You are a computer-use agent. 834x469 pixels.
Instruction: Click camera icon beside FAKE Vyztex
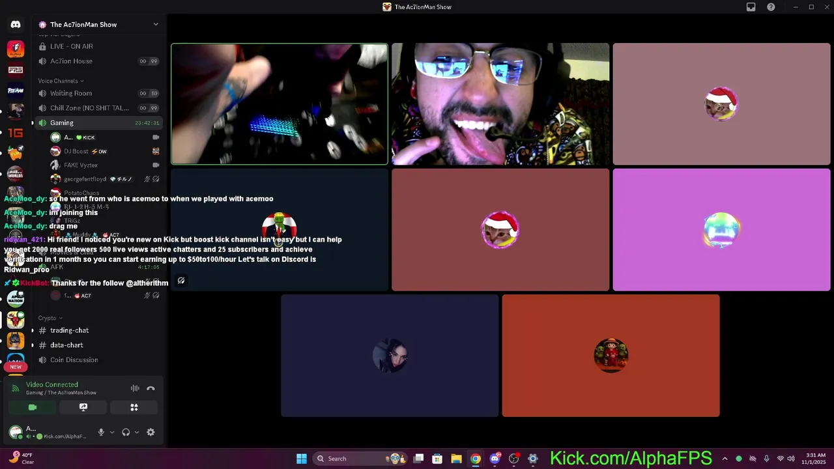[156, 165]
